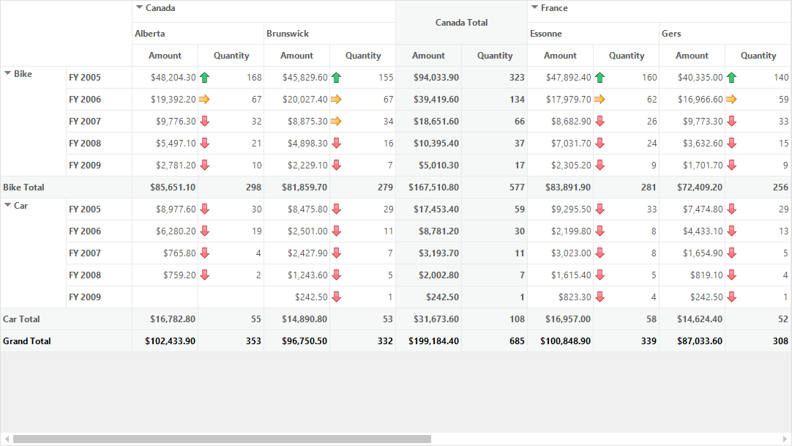Click red down arrow beside $9,776.30

(204, 122)
